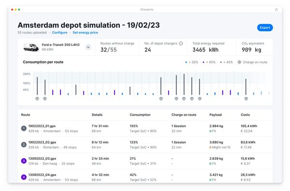Click the 909 kg CO2 equivalent value

pos(251,50)
